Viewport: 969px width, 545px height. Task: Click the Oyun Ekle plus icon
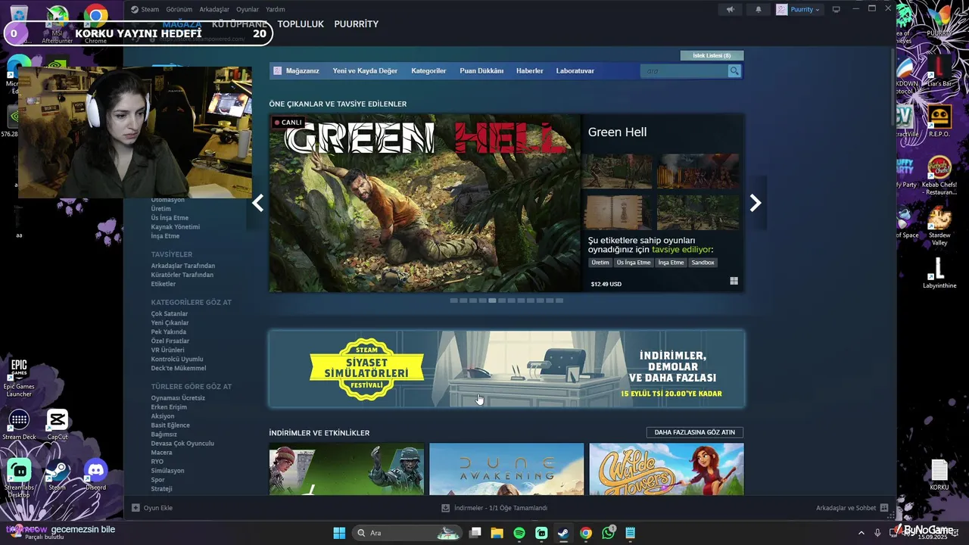point(136,508)
